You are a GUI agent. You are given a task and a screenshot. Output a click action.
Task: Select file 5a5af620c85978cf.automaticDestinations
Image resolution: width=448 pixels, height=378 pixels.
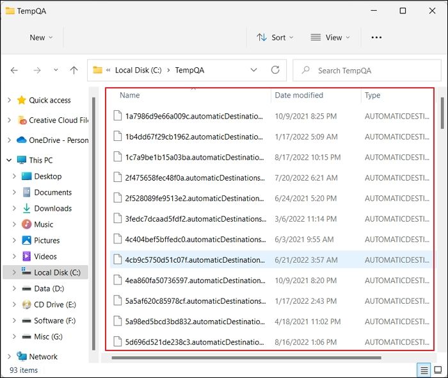[x=195, y=301]
